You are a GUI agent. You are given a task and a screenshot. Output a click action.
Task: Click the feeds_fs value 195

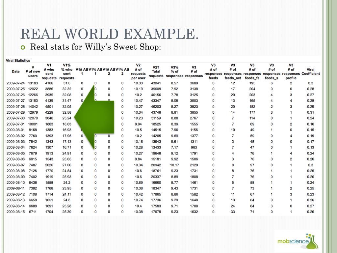(x=252, y=83)
